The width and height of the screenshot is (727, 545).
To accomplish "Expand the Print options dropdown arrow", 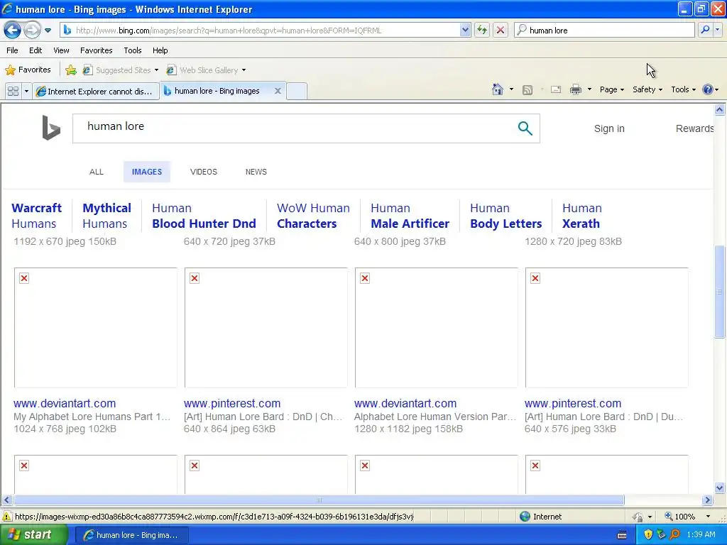I will coord(589,89).
